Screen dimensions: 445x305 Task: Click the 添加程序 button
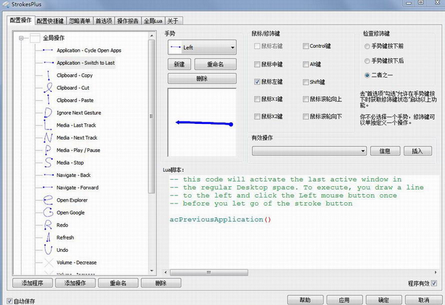coord(33,283)
